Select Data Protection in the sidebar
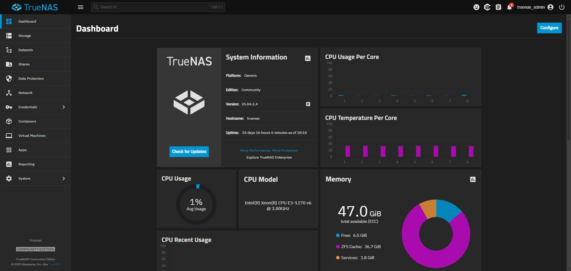The width and height of the screenshot is (571, 271). [31, 79]
